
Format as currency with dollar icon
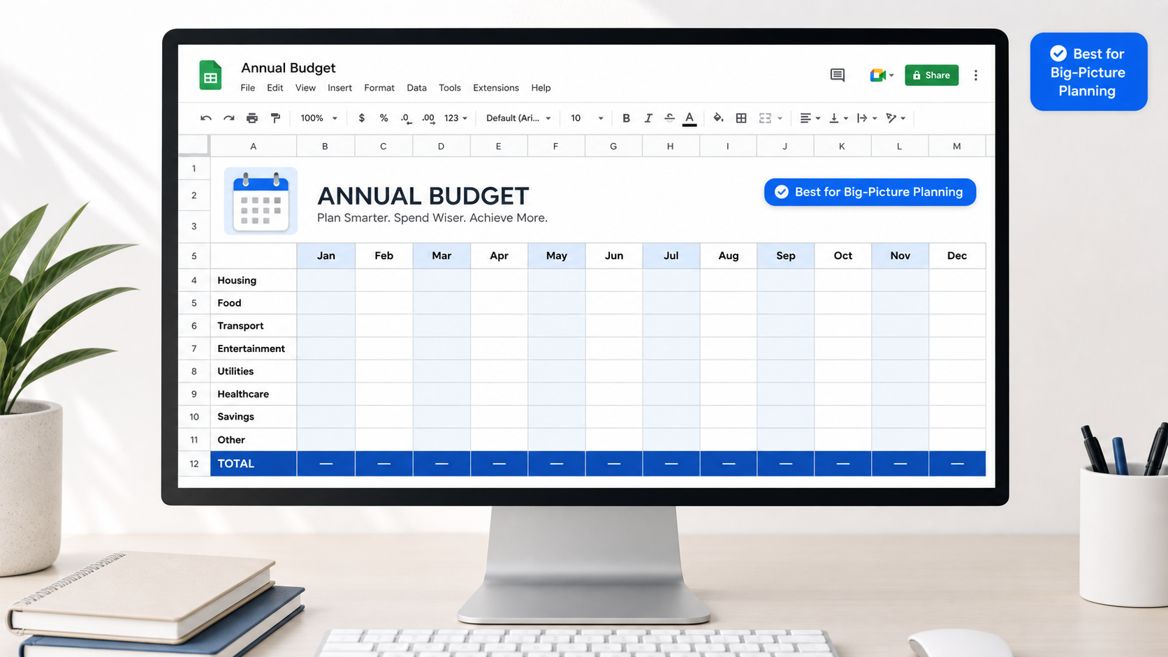pos(361,118)
